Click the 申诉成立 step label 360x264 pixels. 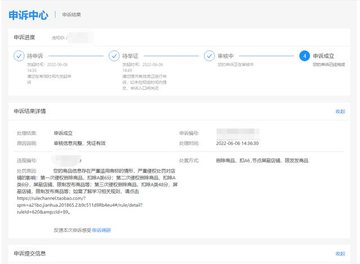pos(323,56)
